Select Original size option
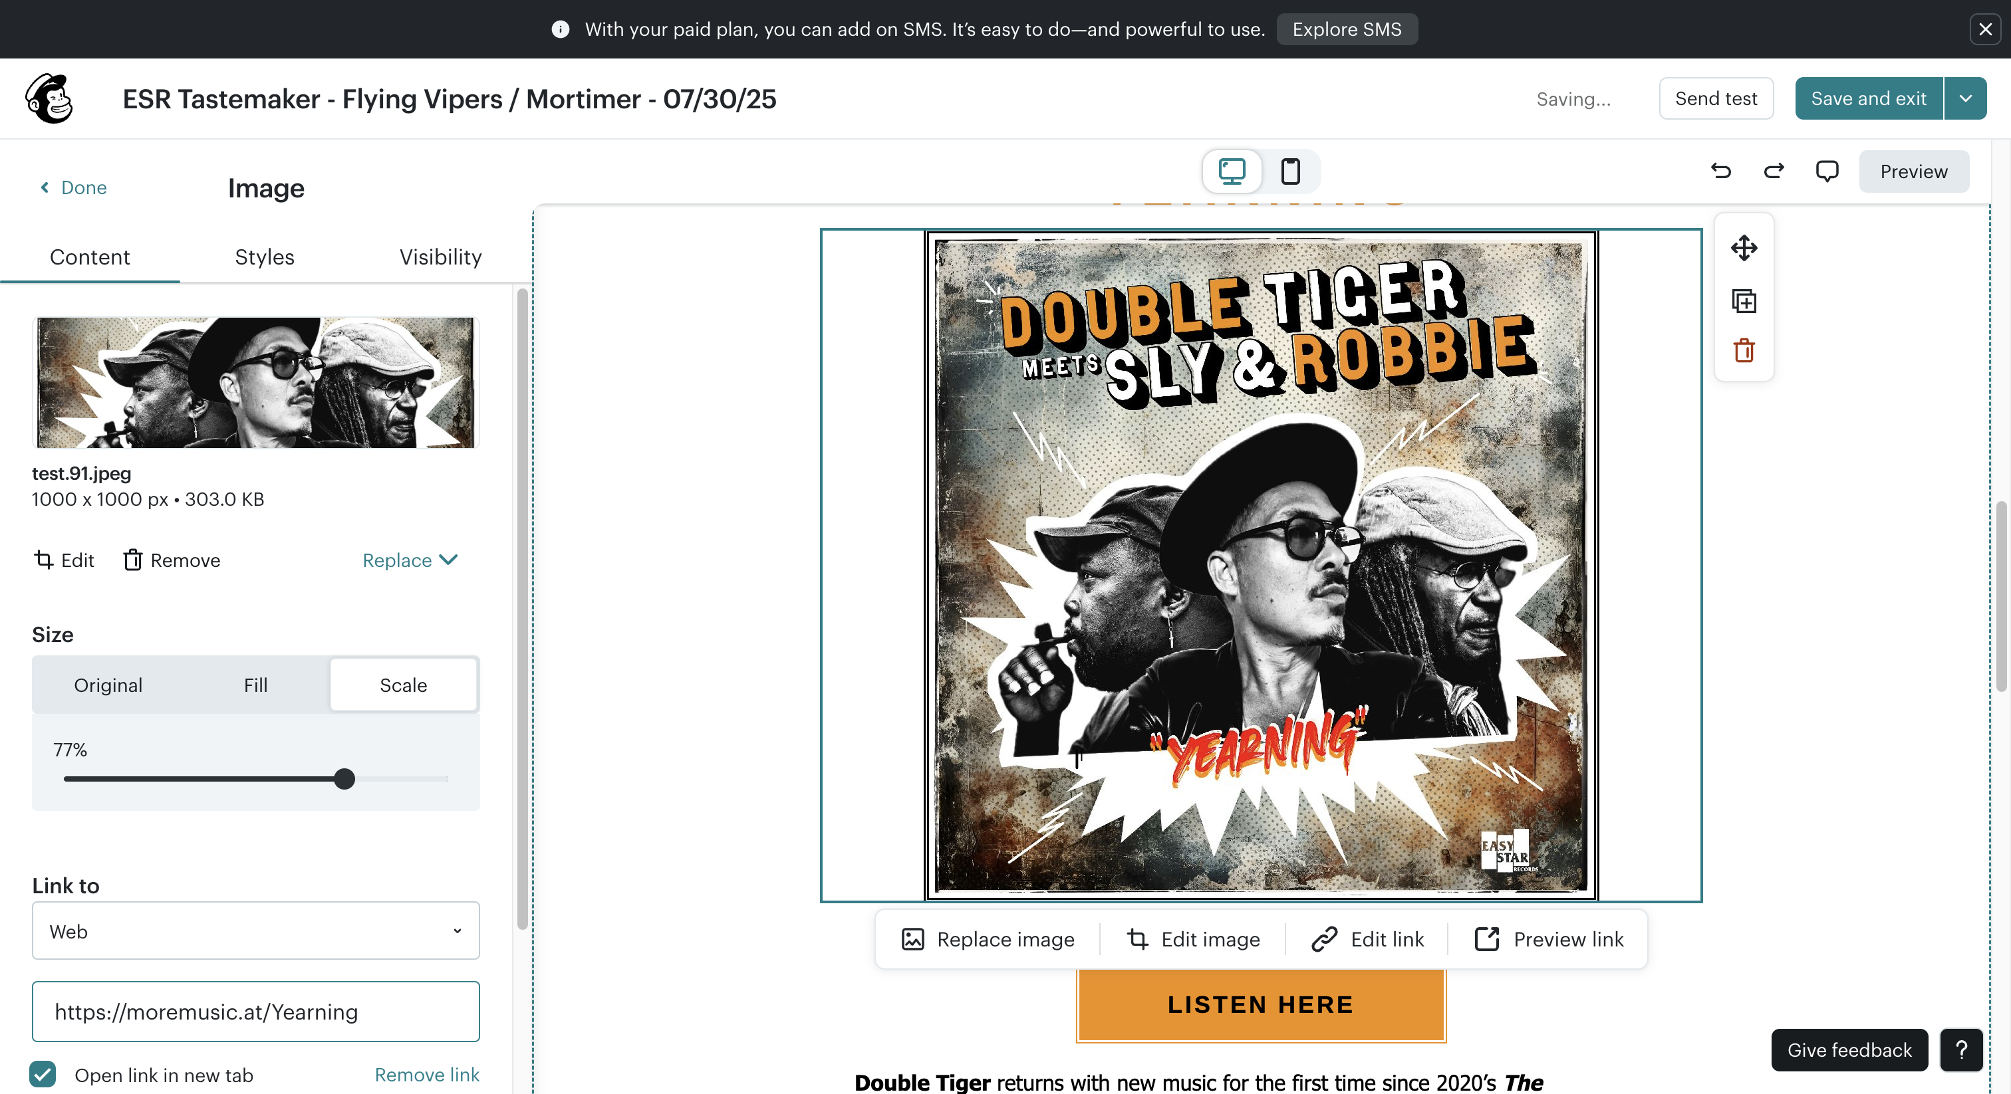Viewport: 2011px width, 1094px height. point(108,685)
